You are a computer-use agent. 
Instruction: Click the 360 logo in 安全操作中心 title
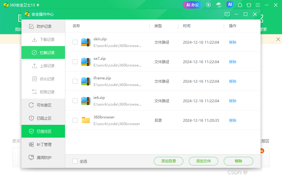[27, 14]
